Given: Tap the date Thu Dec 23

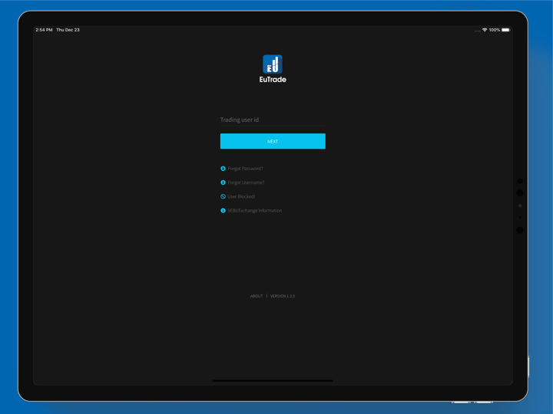Looking at the screenshot, I should point(68,30).
